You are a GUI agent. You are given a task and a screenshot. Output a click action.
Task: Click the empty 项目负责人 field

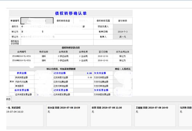(x=123, y=27)
